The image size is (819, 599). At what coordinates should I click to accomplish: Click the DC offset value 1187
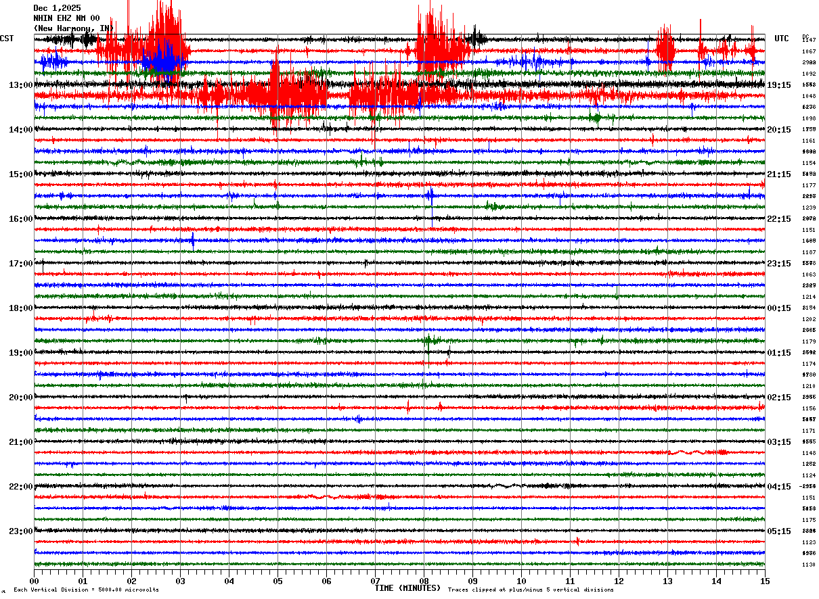point(809,252)
